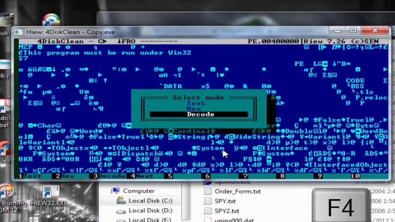The height and width of the screenshot is (222, 395).
Task: Choose Decode in the Select mode dialog
Action: coord(199,114)
